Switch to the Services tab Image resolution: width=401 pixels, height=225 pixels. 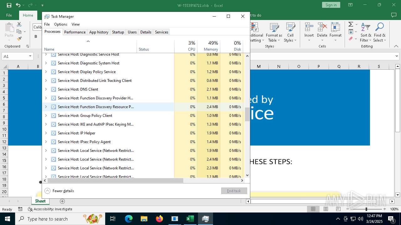(162, 32)
